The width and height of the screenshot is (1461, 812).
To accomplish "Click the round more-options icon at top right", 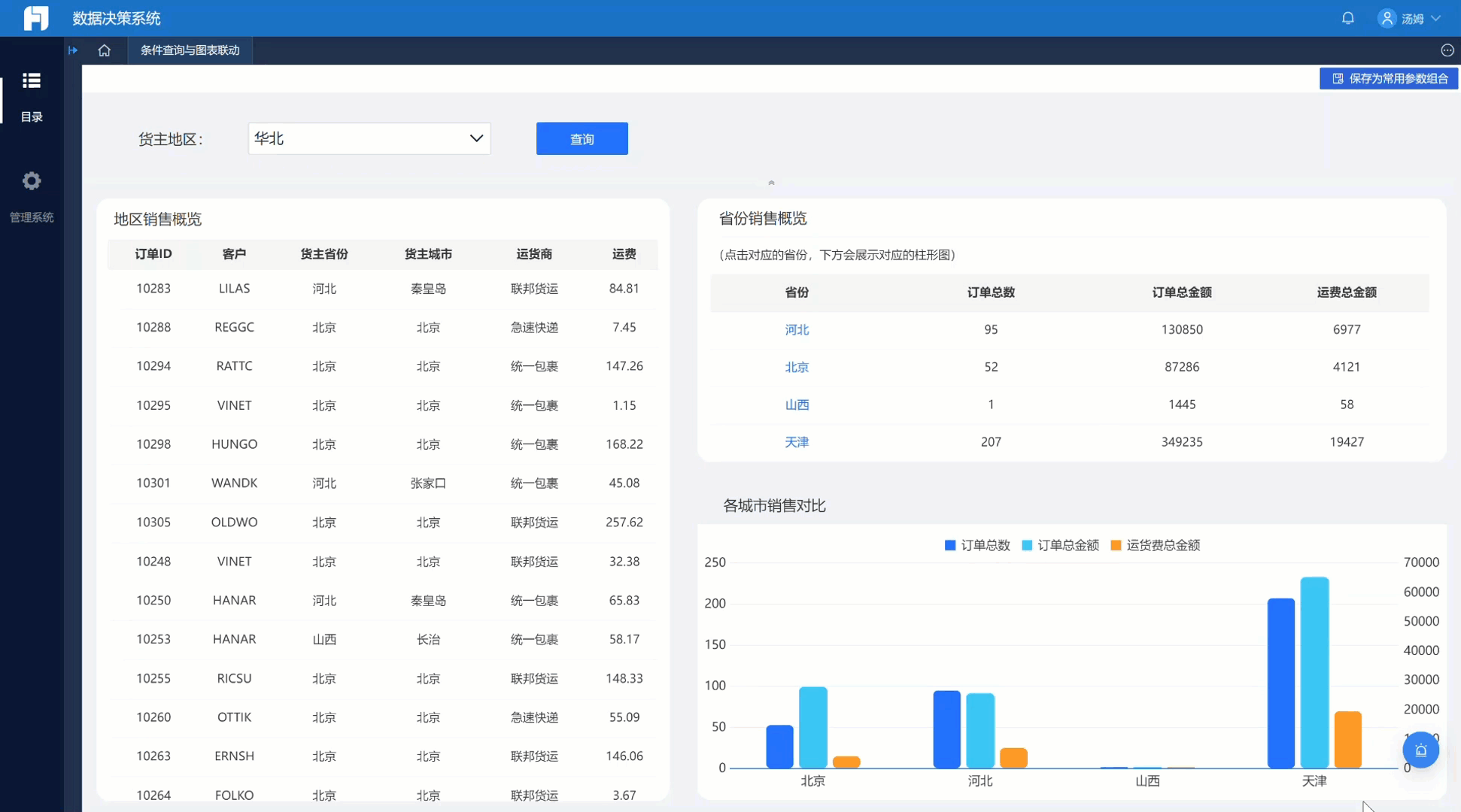I will [1447, 50].
